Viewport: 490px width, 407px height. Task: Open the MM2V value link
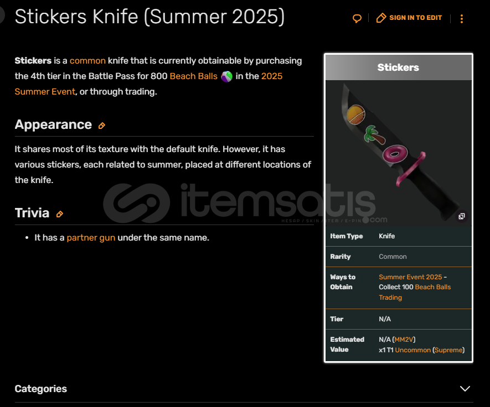404,340
